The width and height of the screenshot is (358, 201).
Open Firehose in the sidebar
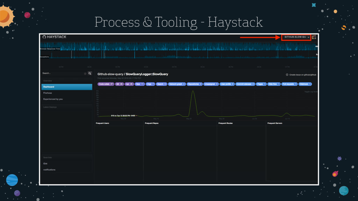(48, 93)
